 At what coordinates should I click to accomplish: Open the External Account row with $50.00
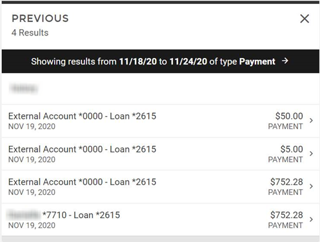161,121
